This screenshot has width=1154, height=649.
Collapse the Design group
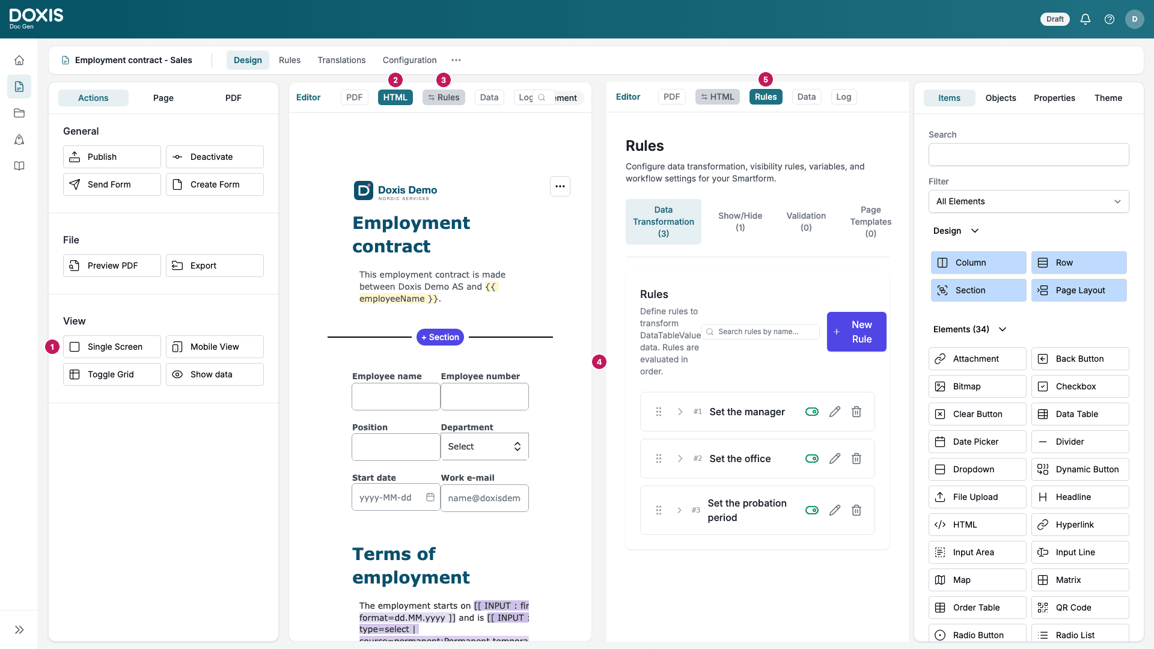[975, 231]
